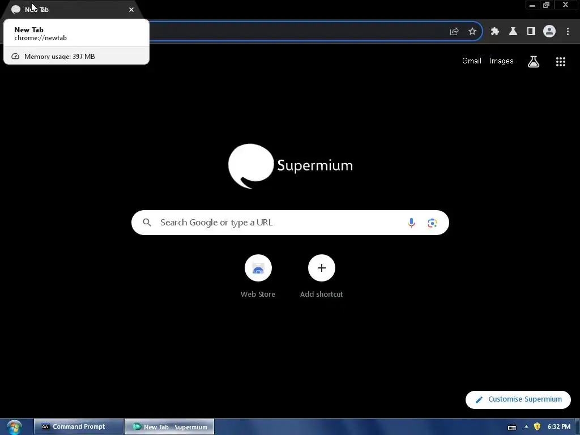Close the New Tab tab
The width and height of the screenshot is (580, 435).
131,10
